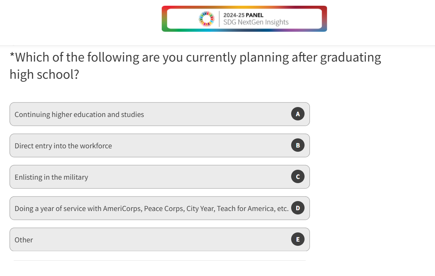Viewport: 435px width, 276px height.
Task: Click the SDG color wheel logo
Action: [x=207, y=19]
